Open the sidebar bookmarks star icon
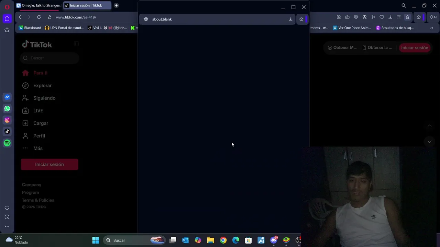Image resolution: width=440 pixels, height=247 pixels. pyautogui.click(x=7, y=30)
